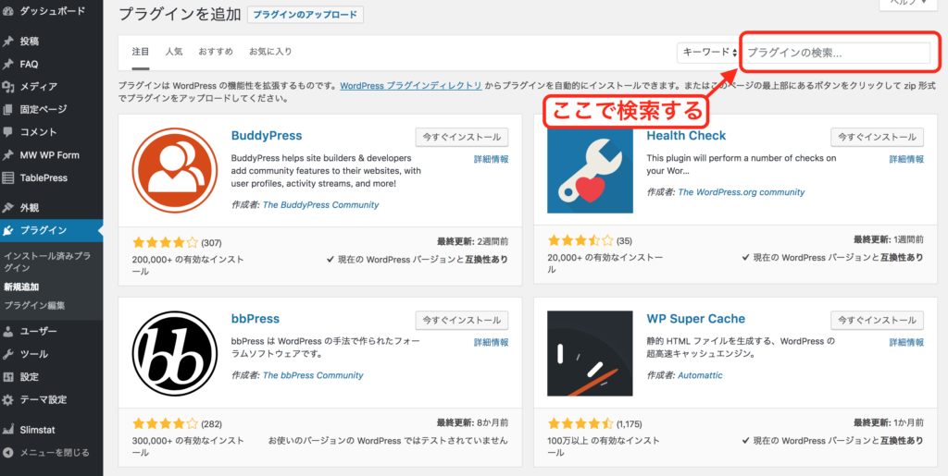Click the Slimstat chart icon
The height and width of the screenshot is (476, 948).
pos(8,430)
